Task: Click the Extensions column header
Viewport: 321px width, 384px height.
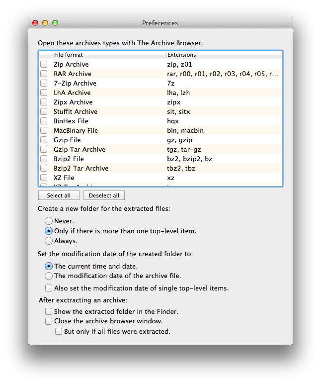Action: tap(224, 55)
